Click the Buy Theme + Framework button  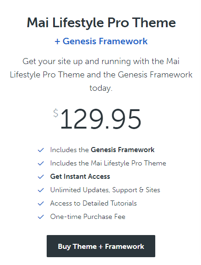click(101, 246)
